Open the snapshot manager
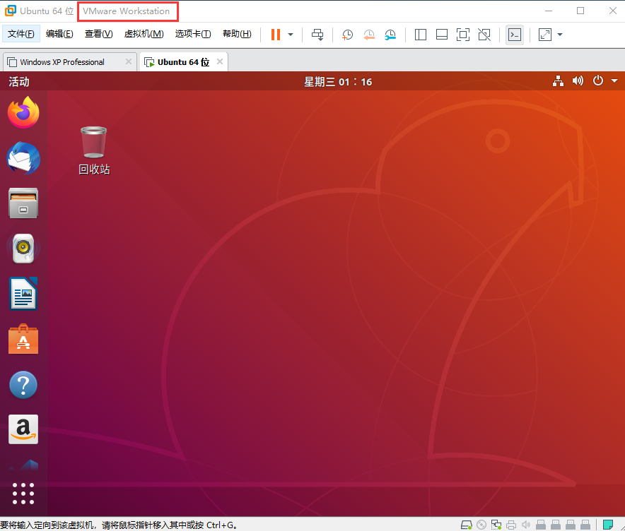 pyautogui.click(x=390, y=34)
